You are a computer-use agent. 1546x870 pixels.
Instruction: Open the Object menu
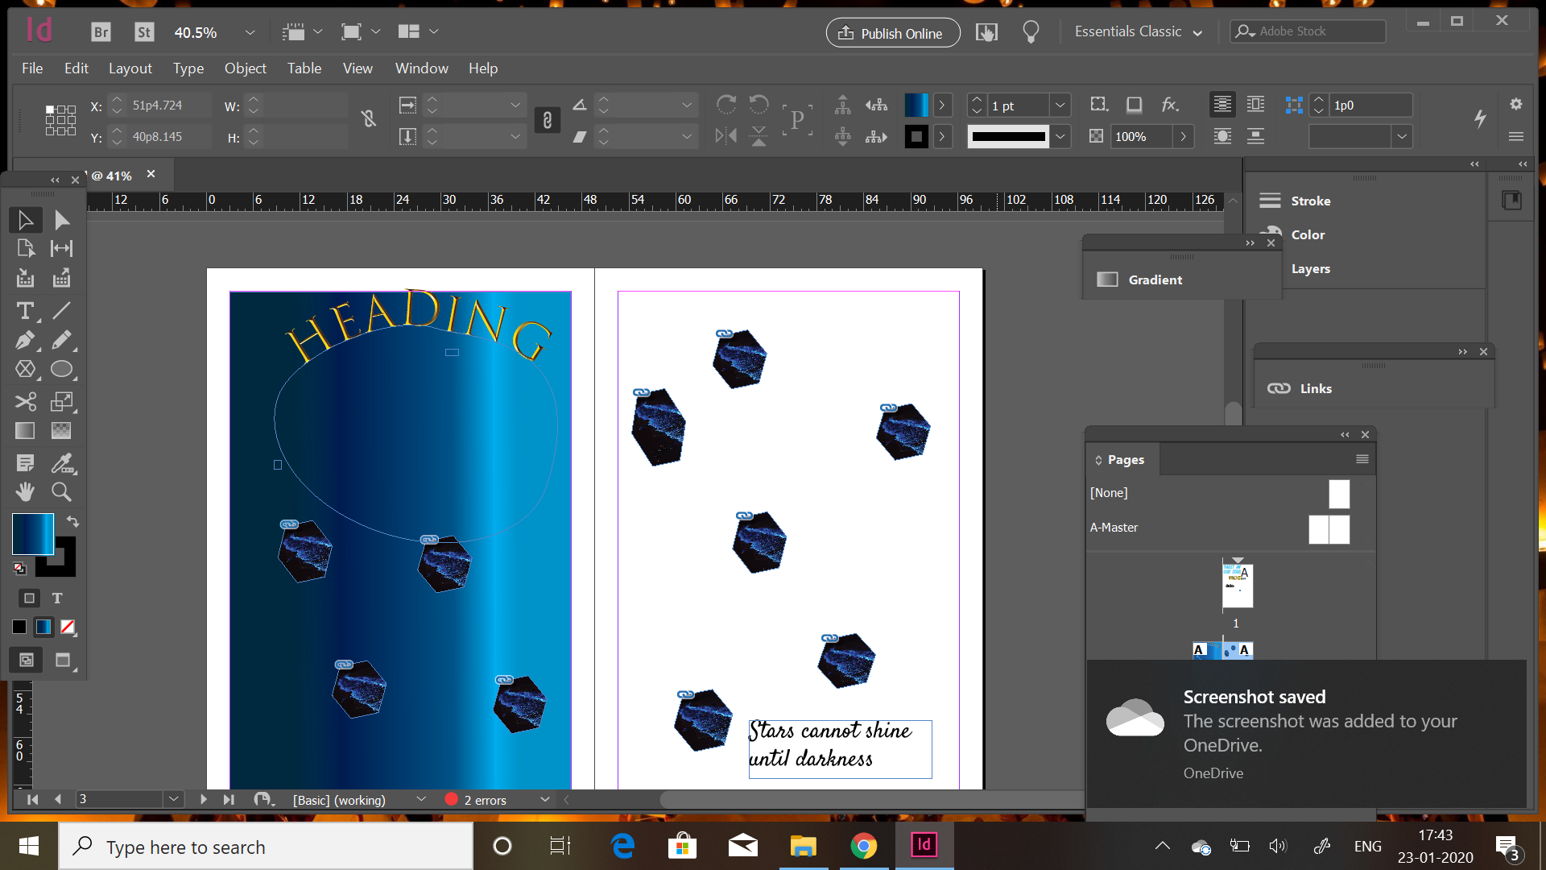[245, 68]
